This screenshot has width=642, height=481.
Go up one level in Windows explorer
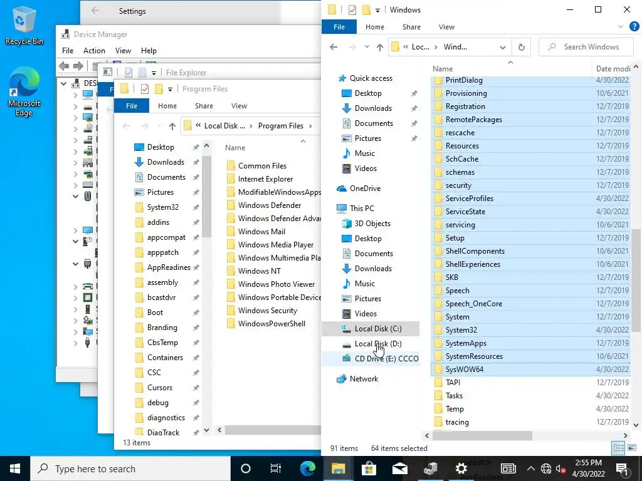(x=379, y=47)
